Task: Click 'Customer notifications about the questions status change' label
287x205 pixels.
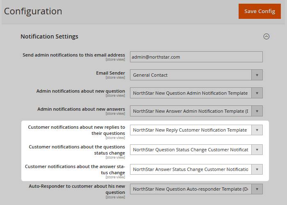Action: [77, 150]
